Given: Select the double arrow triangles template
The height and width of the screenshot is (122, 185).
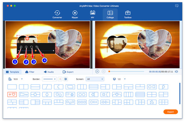Looking at the screenshot, I should coord(105,102).
